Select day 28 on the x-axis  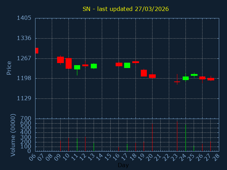point(217,157)
